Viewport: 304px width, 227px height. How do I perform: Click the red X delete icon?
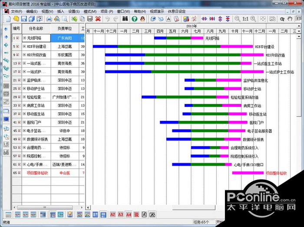pos(98,19)
